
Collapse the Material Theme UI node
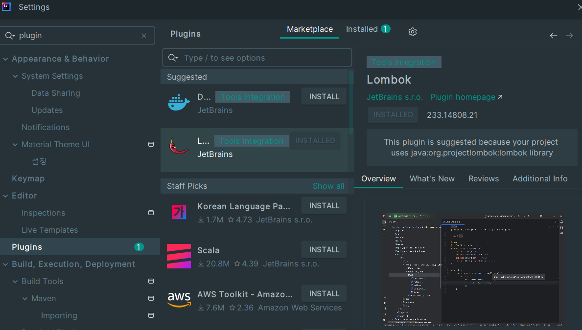click(x=15, y=145)
